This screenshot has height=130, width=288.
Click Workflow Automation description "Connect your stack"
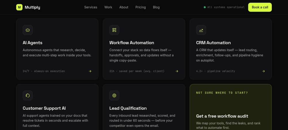point(141,55)
